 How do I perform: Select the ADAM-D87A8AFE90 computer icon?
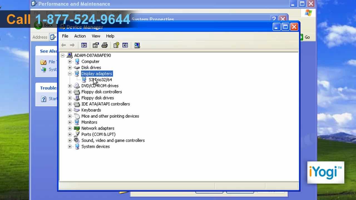(70, 55)
